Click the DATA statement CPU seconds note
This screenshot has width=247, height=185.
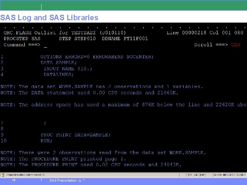[89, 92]
